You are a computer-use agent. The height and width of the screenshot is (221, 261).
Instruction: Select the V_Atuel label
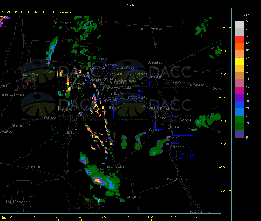149,107
